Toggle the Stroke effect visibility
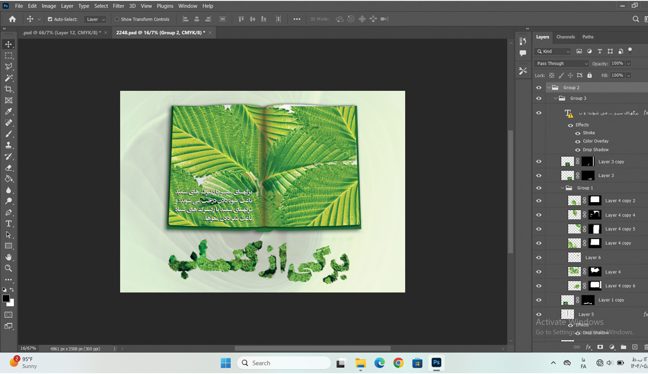Viewport: 648px width, 374px height. coord(578,133)
